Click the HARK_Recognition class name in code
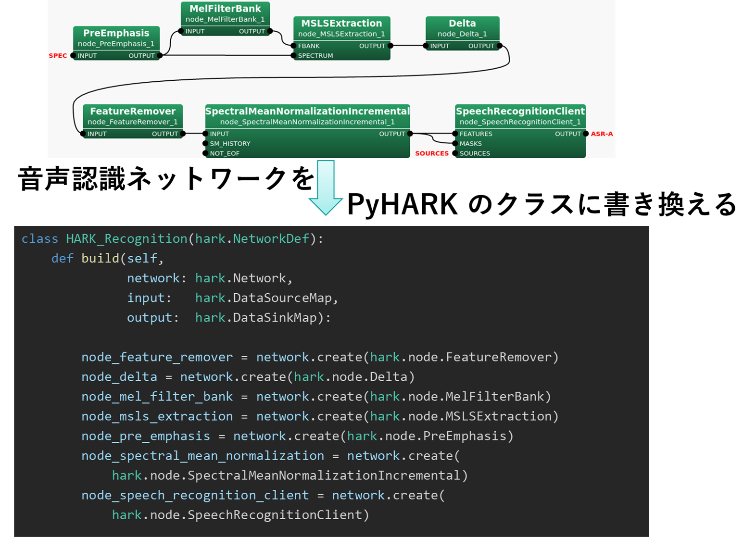756x537 pixels. (x=126, y=239)
